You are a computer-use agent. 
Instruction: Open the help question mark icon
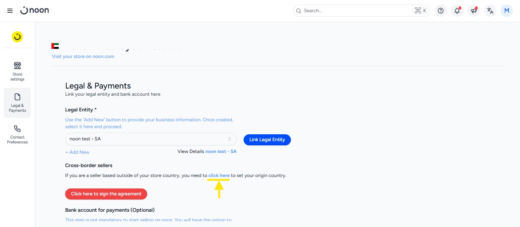(x=441, y=11)
